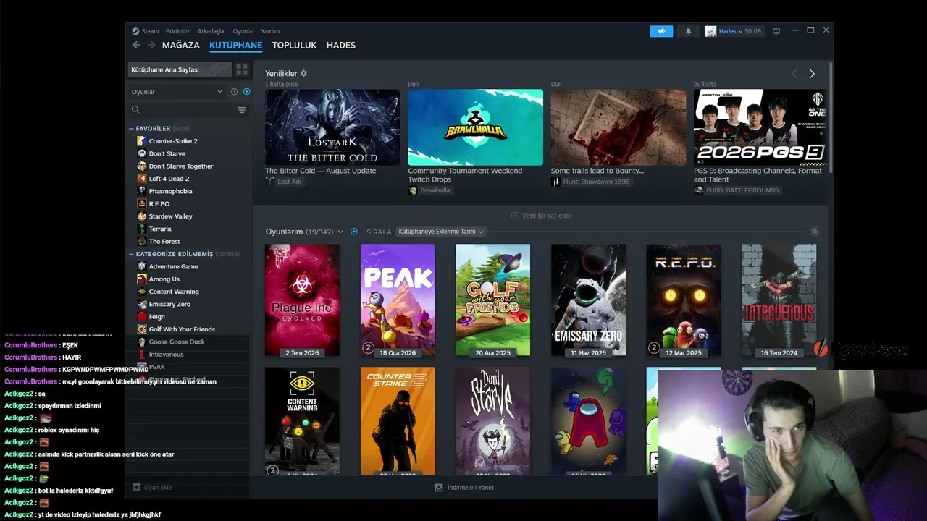Show next Yenilikler news items
Screen dimensions: 927x521
[812, 74]
